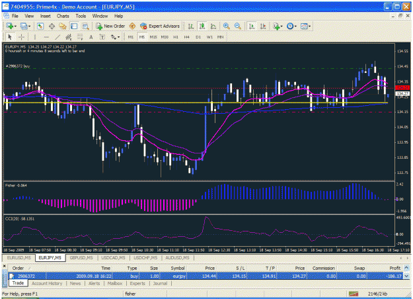This screenshot has height=299, width=413.
Task: Open the Account History tab
Action: coord(47,283)
